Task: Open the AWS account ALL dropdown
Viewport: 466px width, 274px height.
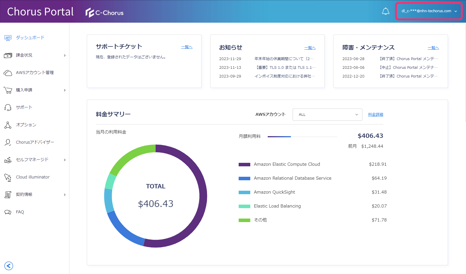Action: [327, 115]
